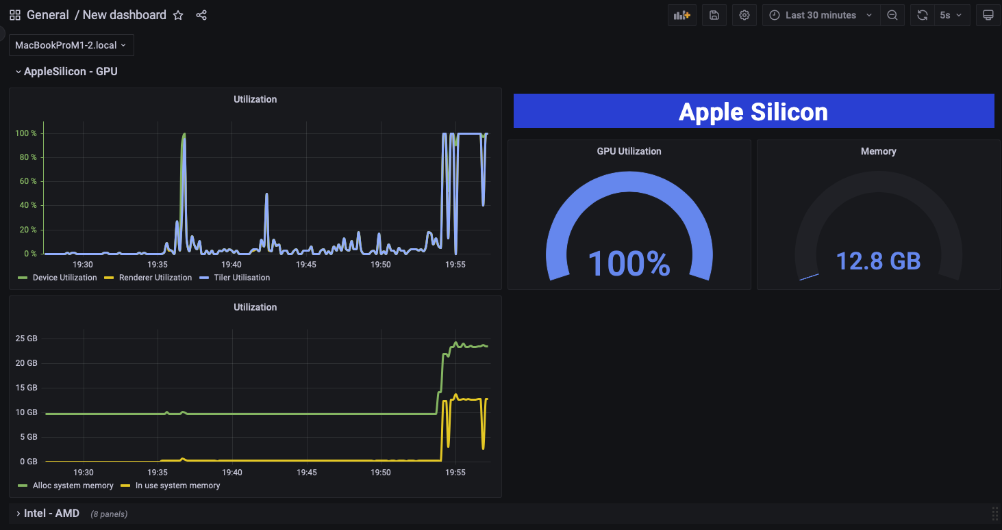Click the 5 GB y-axis label

[x=29, y=437]
